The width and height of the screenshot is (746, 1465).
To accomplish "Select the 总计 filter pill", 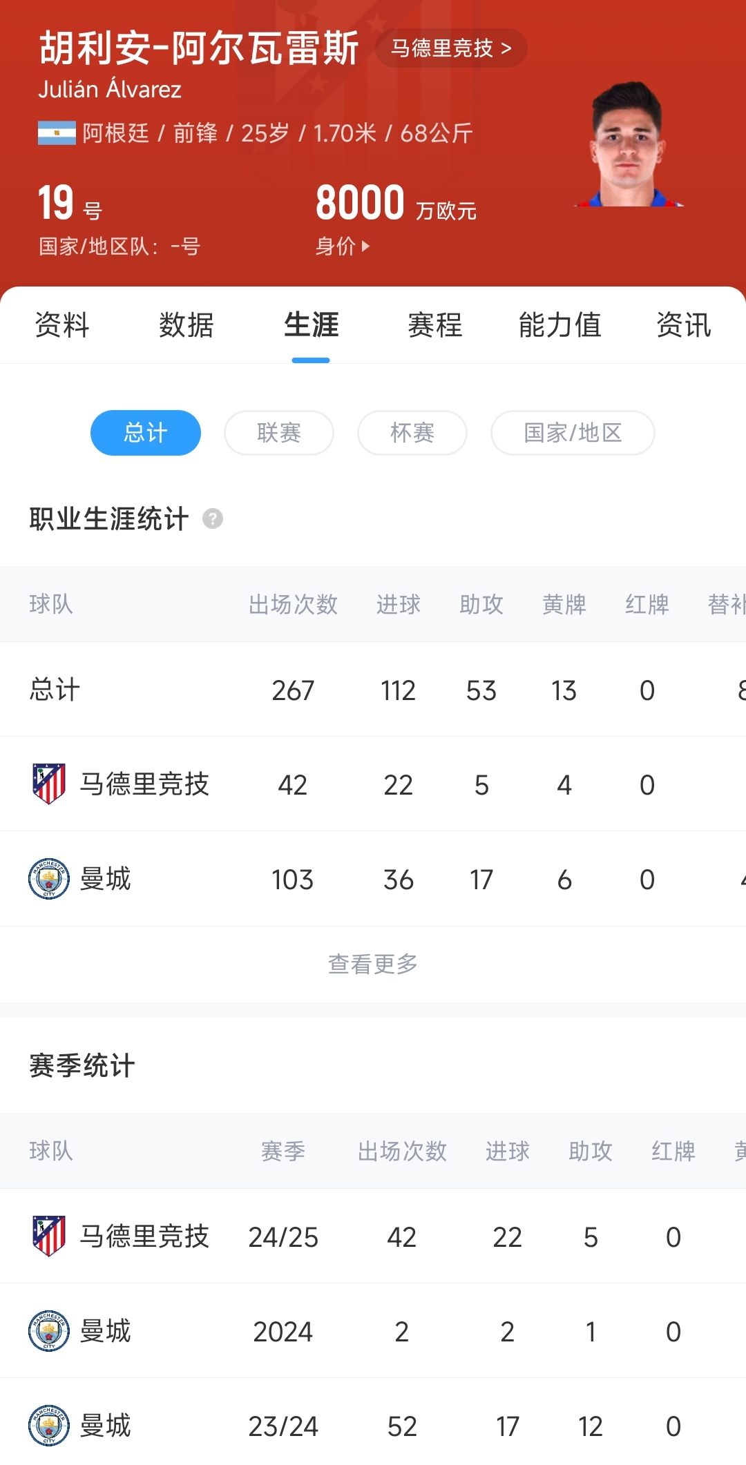I will [x=146, y=433].
